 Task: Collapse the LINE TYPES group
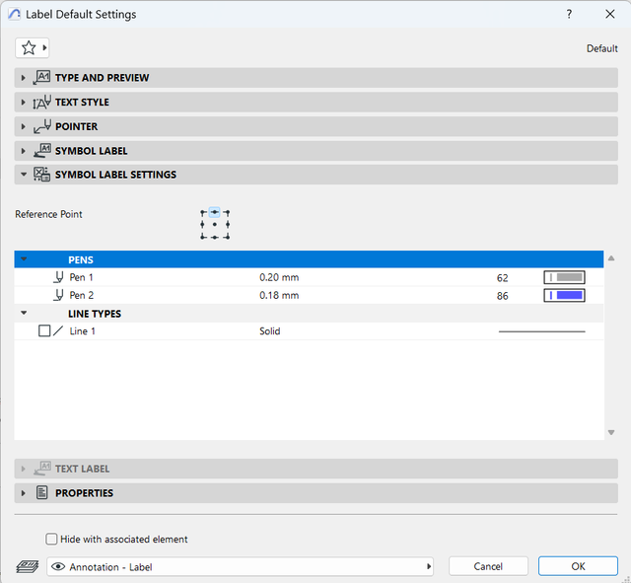point(24,313)
